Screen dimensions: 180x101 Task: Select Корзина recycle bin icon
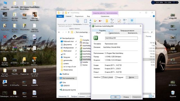pyautogui.click(x=173, y=94)
